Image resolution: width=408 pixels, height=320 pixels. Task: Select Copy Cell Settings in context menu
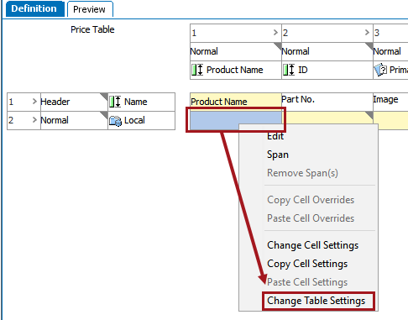coord(307,264)
